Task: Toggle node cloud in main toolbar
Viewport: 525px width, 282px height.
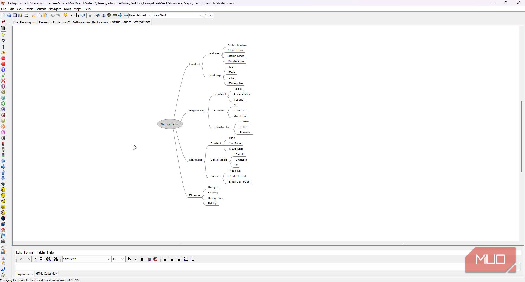Action: point(83,16)
